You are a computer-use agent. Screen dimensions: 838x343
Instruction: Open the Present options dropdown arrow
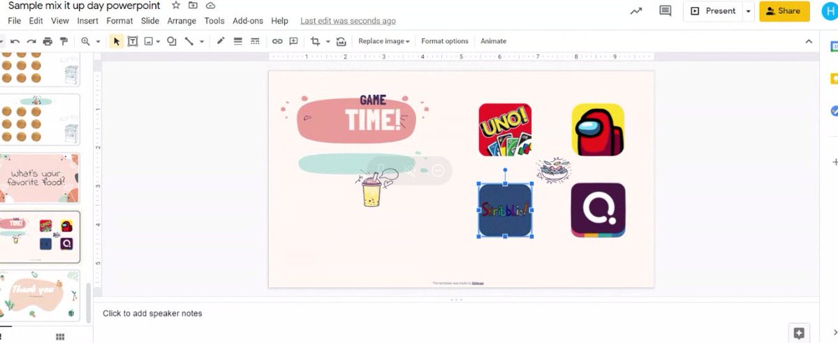pyautogui.click(x=749, y=11)
